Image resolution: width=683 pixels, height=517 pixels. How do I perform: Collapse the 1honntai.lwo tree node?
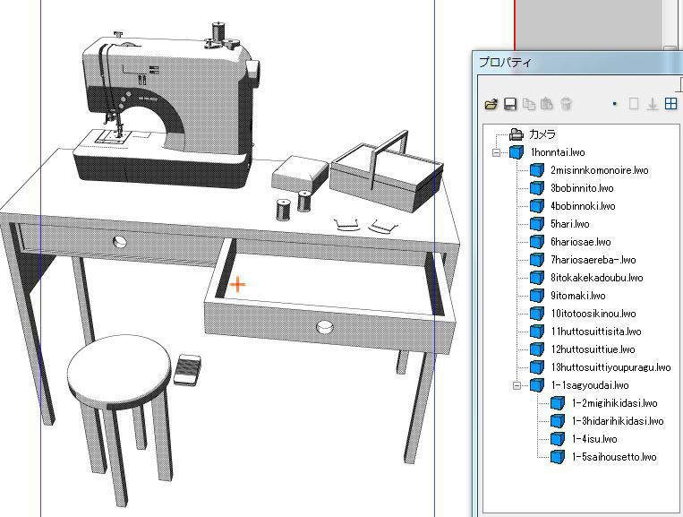click(x=496, y=152)
